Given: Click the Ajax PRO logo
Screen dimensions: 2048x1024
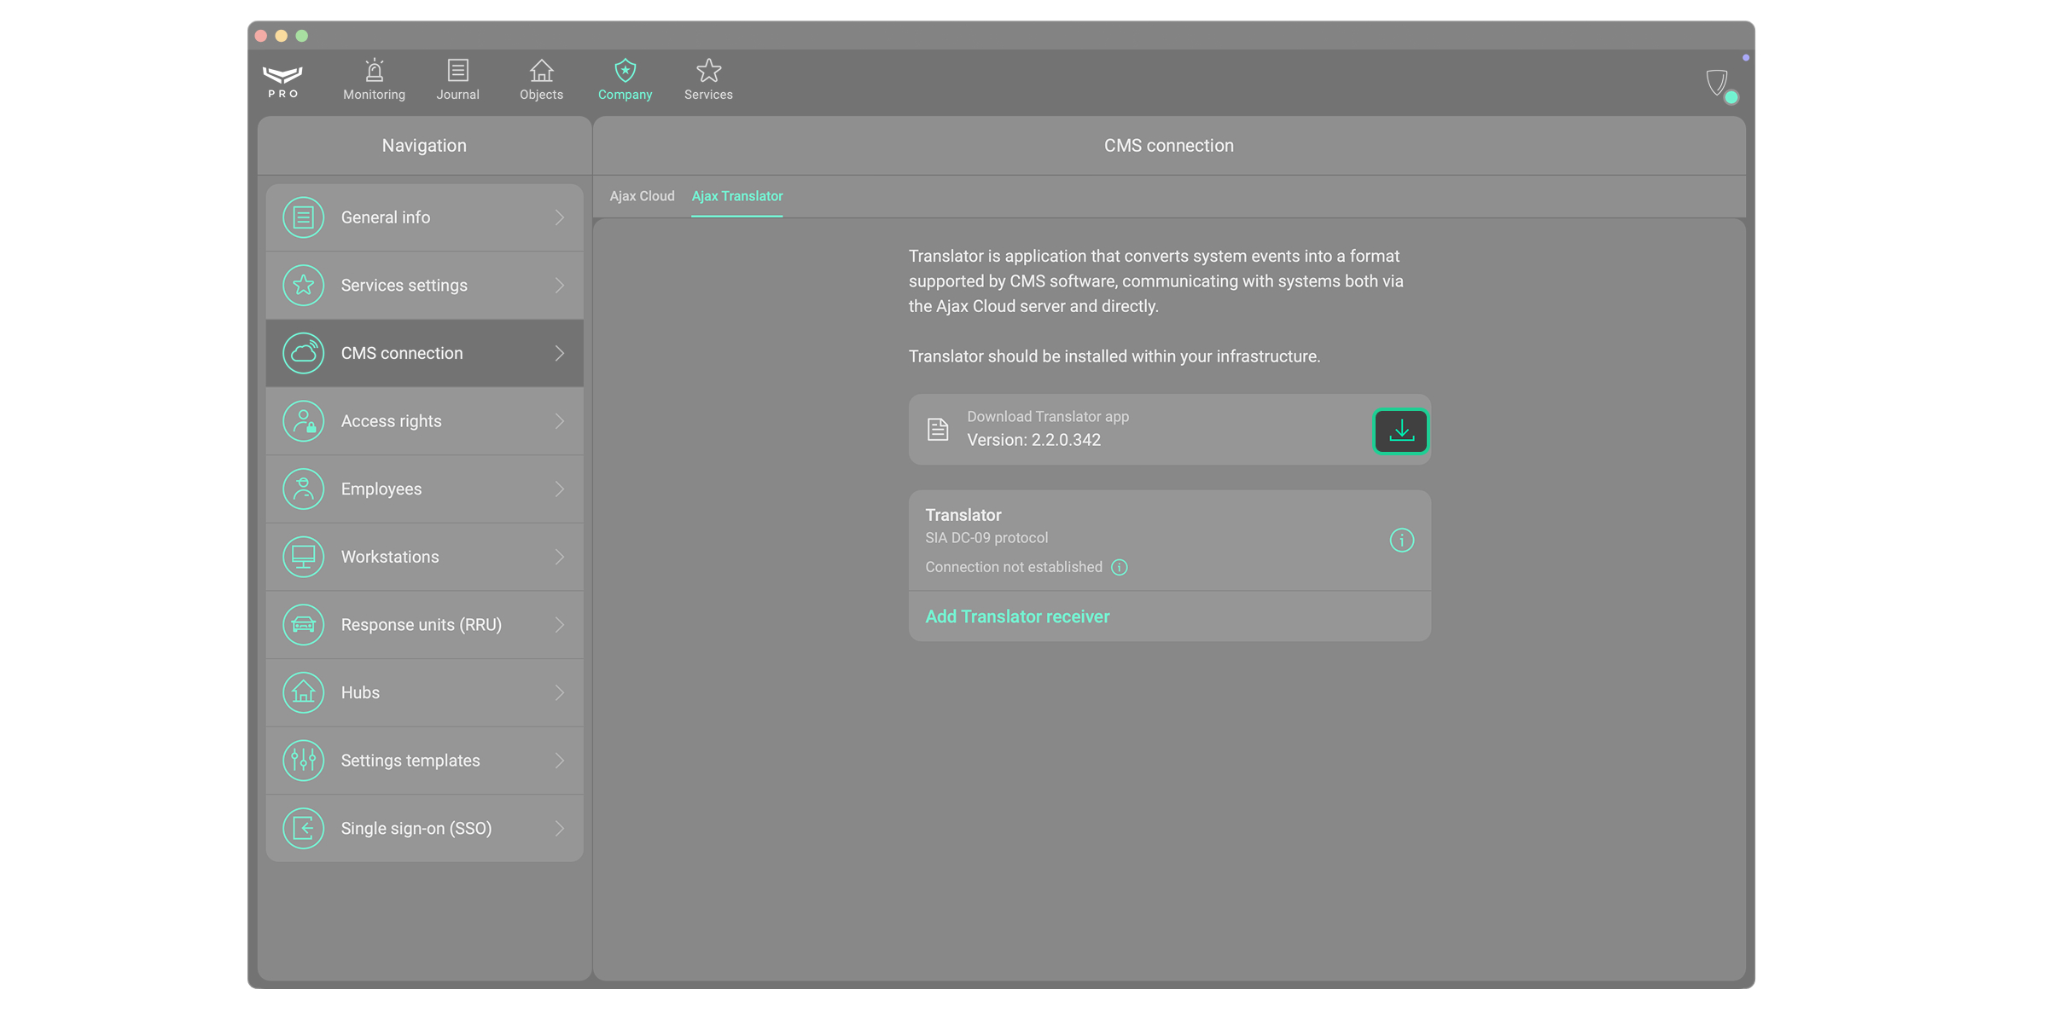Looking at the screenshot, I should point(282,82).
